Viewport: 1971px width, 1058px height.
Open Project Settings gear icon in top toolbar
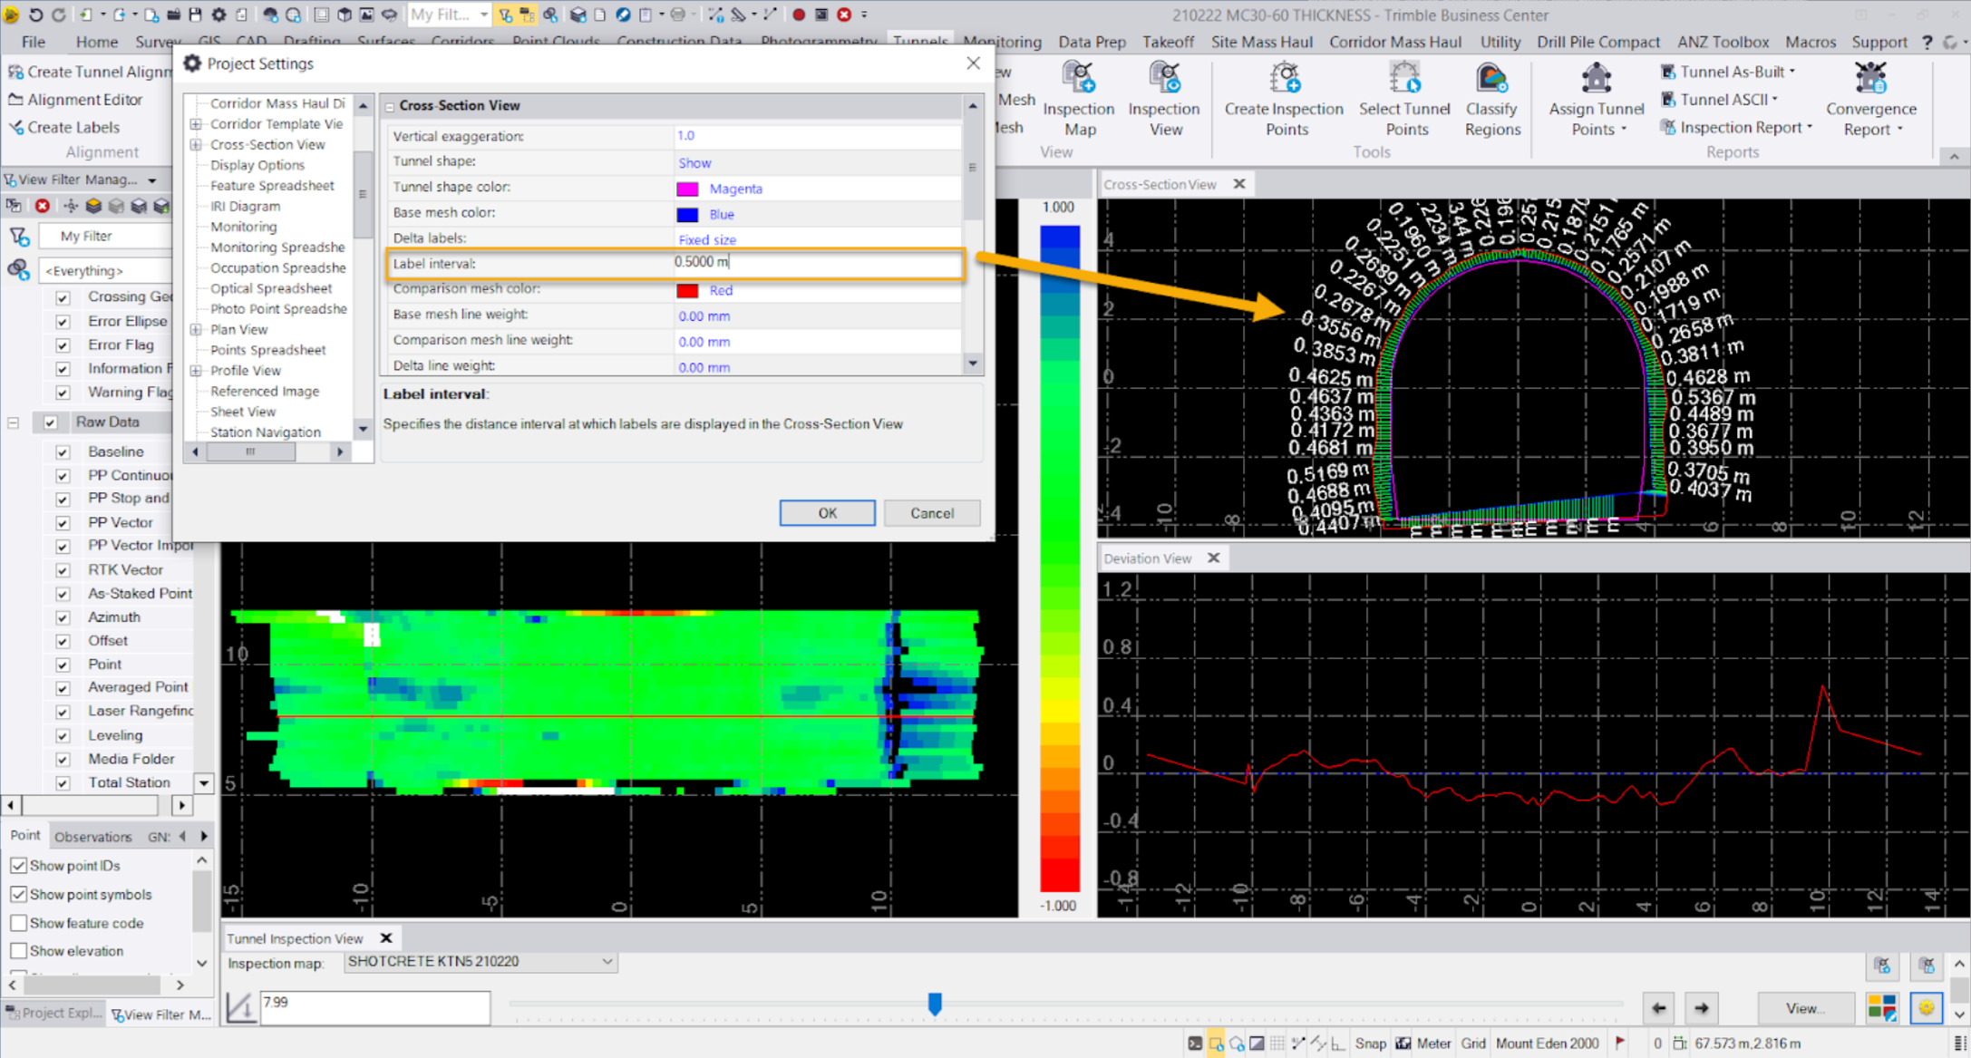(x=218, y=15)
